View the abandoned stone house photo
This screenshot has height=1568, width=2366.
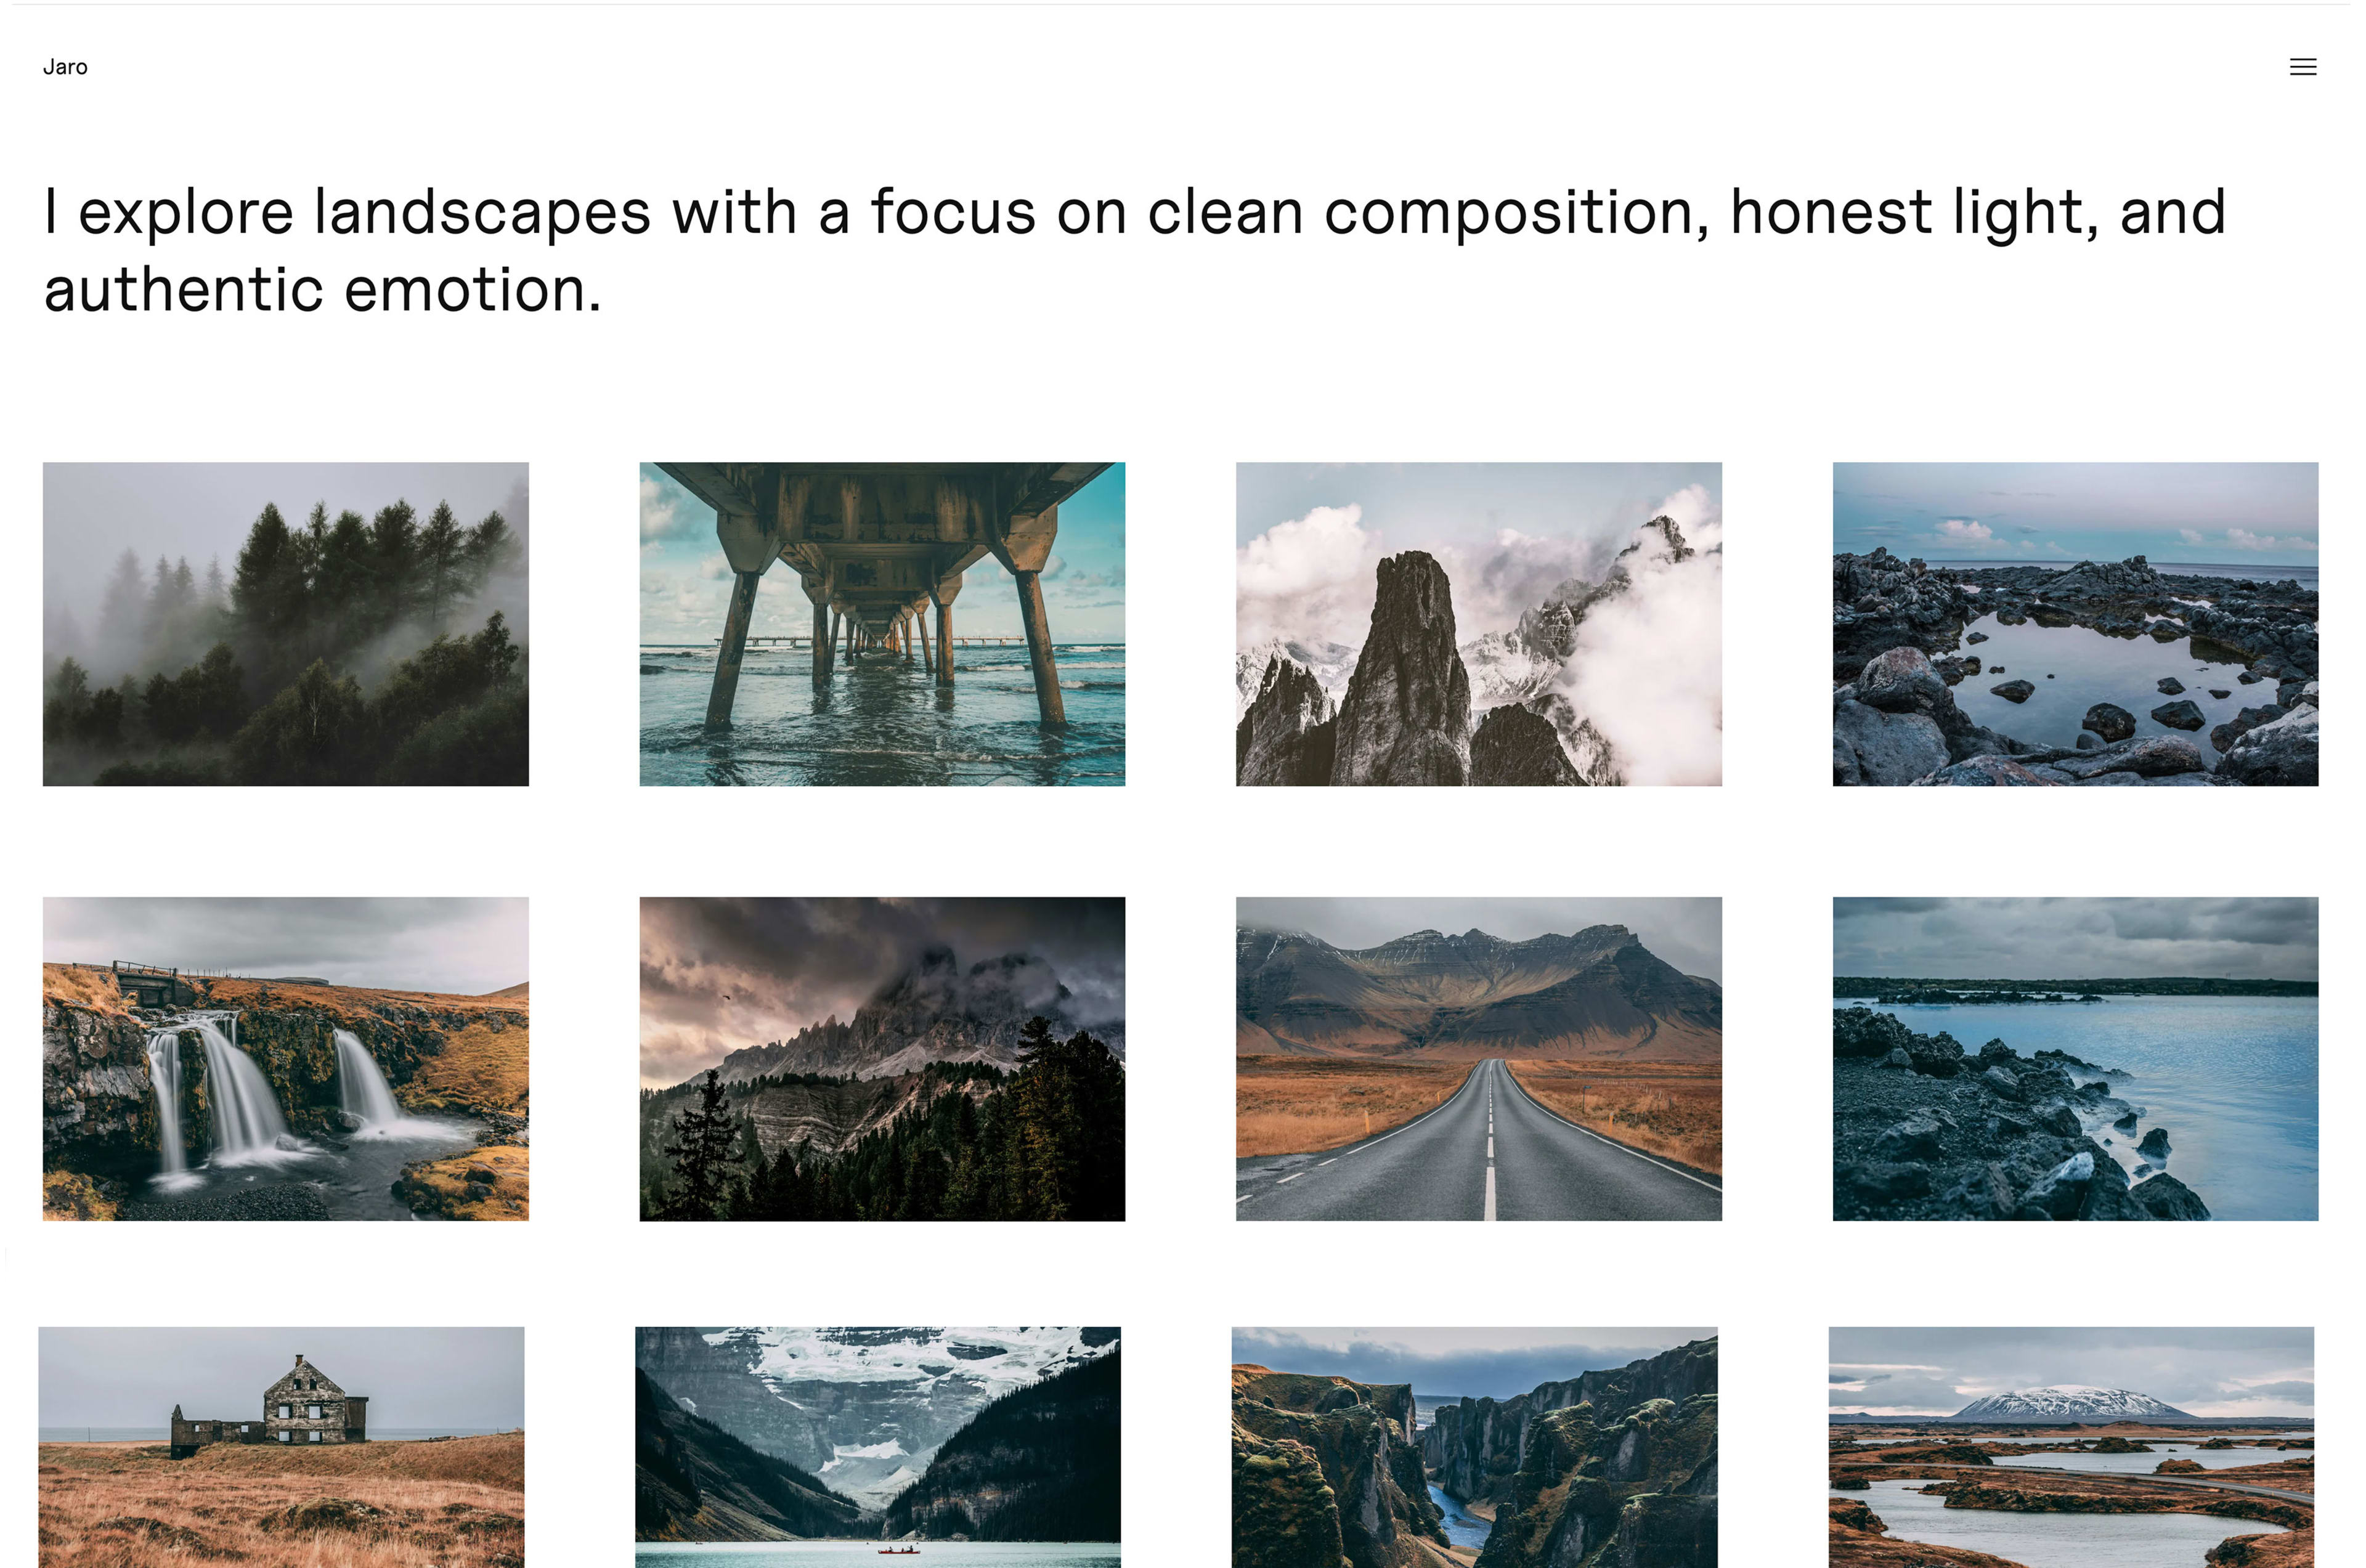point(281,1447)
